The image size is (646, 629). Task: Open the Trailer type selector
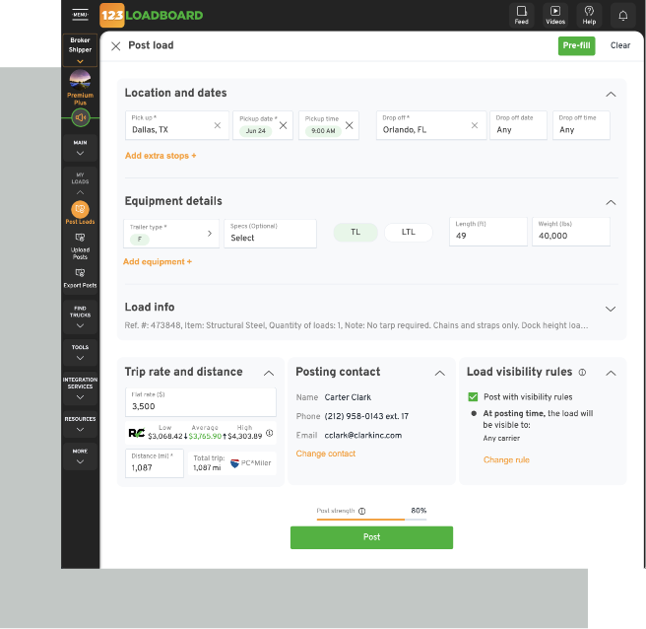click(x=171, y=234)
